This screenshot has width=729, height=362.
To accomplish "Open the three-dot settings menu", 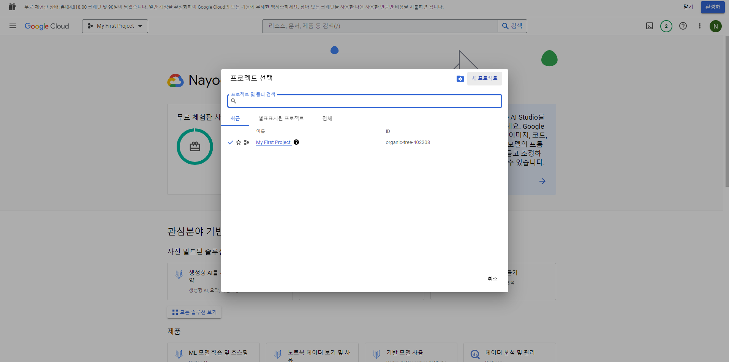I will point(700,26).
